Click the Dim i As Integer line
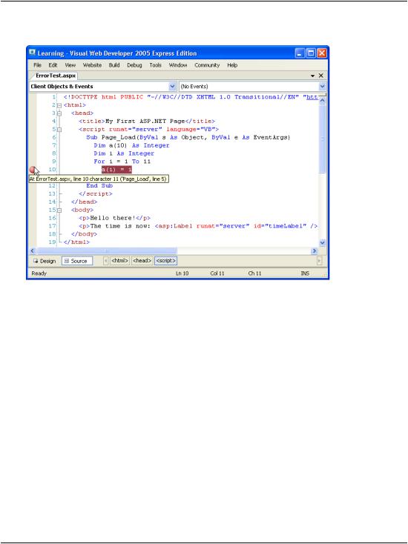Image resolution: width=408 pixels, height=544 pixels. point(124,153)
